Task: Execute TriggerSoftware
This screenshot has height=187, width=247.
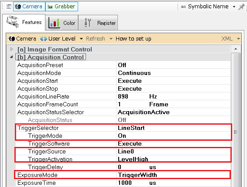Action: tap(130, 143)
